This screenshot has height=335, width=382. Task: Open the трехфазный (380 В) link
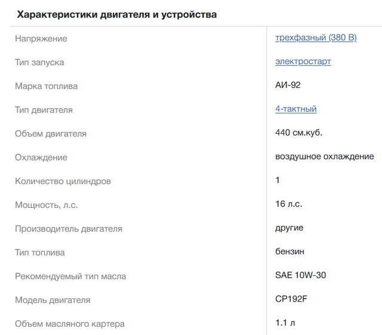[x=315, y=38]
